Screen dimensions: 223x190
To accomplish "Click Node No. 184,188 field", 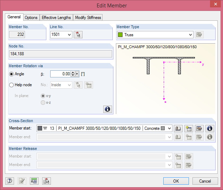I will pyautogui.click(x=60, y=54).
